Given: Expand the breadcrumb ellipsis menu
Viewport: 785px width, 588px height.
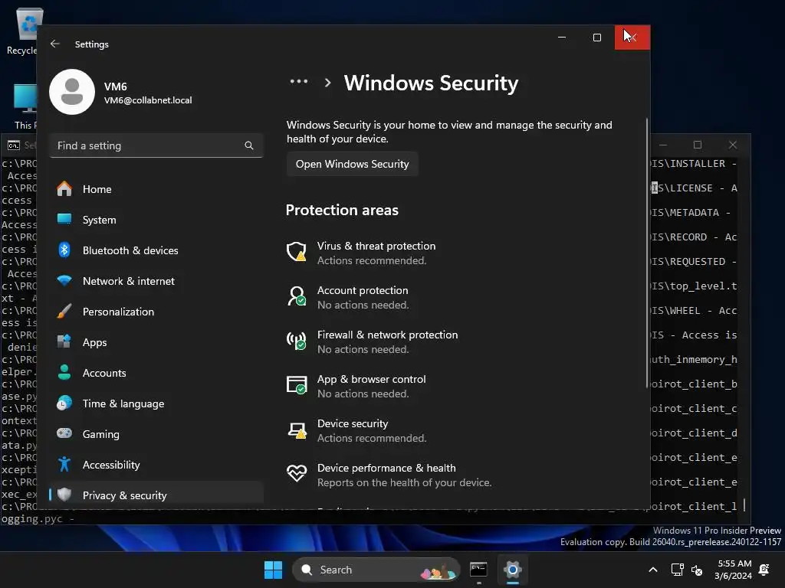Looking at the screenshot, I should (x=299, y=81).
